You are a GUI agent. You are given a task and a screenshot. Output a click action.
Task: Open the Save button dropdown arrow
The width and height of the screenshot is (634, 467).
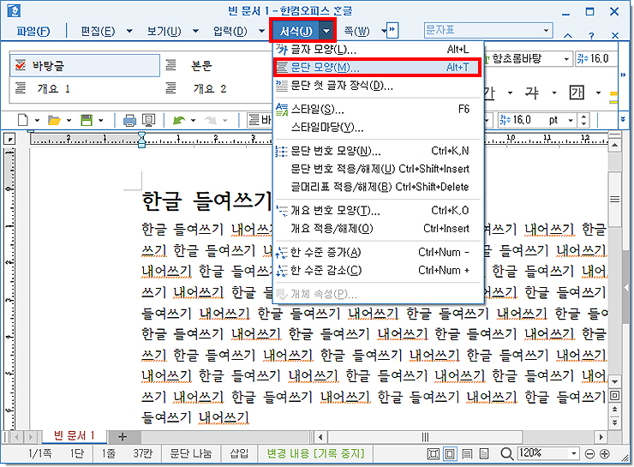pos(101,120)
